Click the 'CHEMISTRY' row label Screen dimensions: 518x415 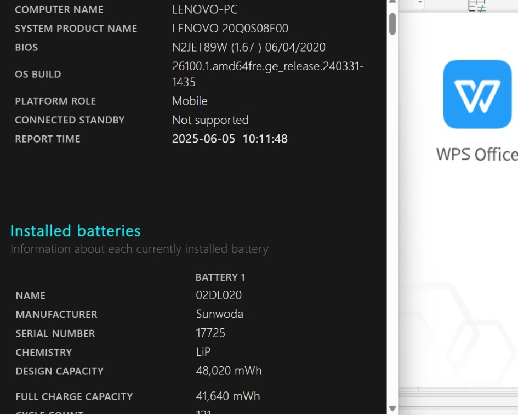44,352
